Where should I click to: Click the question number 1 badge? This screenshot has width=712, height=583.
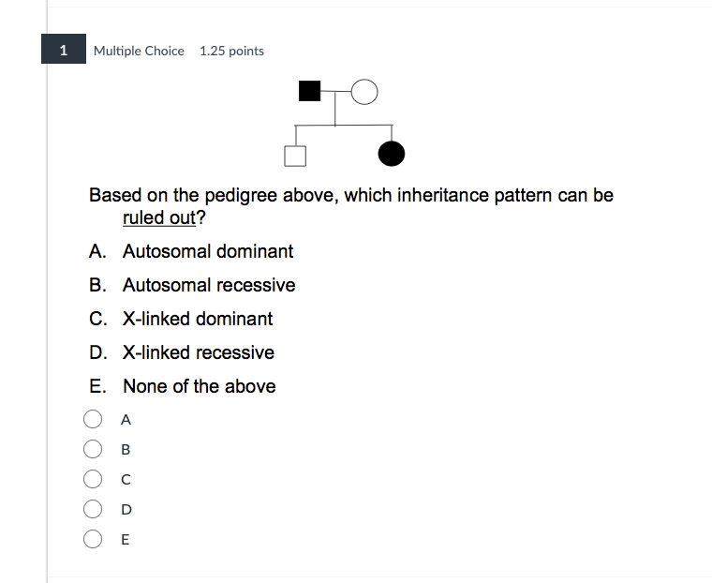(63, 51)
